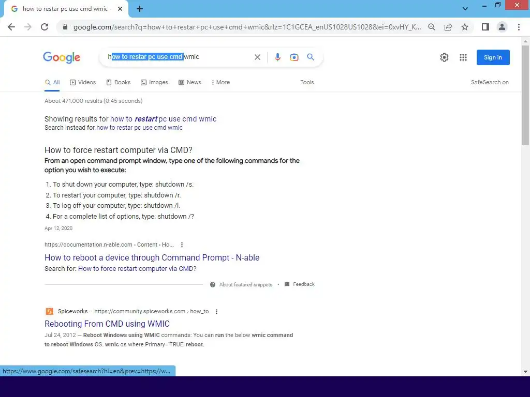This screenshot has height=397, width=530.
Task: Click the documentation.n-able.com breadcrumb URL
Action: click(109, 245)
